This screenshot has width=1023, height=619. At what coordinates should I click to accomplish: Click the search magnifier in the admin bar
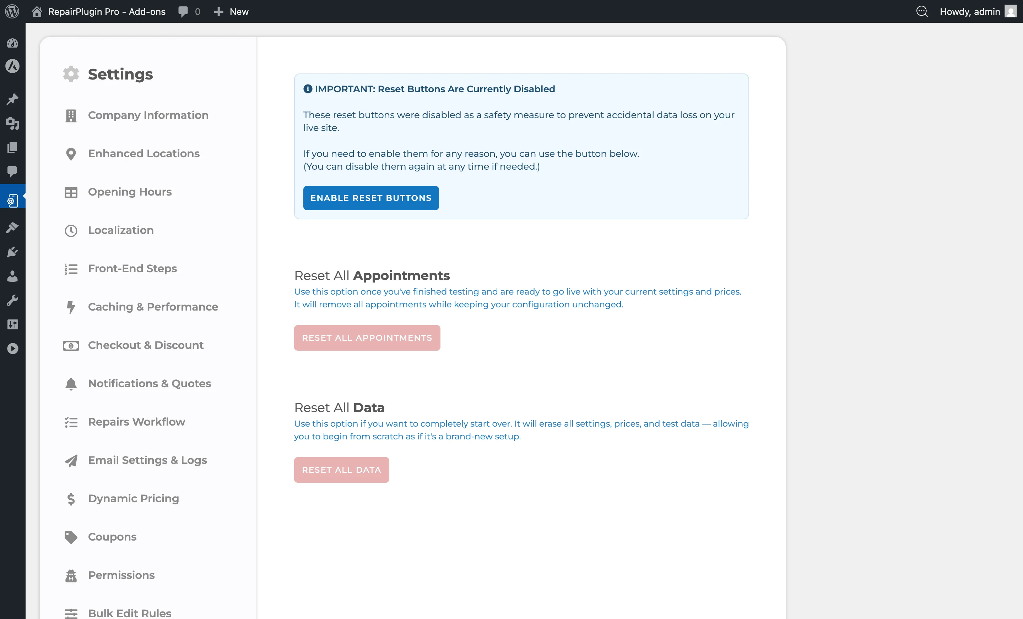click(x=922, y=11)
